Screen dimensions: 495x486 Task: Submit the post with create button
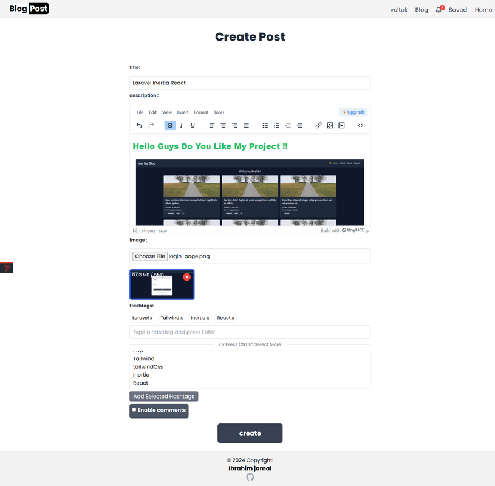[250, 433]
